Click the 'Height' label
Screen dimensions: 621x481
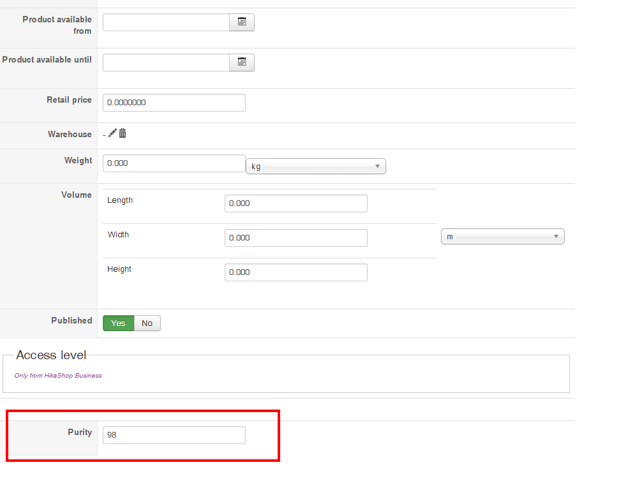[x=119, y=269]
